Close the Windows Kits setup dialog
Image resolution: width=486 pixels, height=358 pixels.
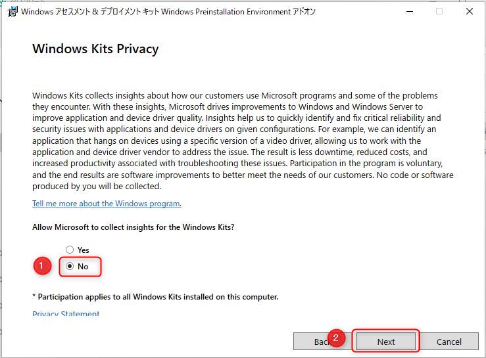469,11
